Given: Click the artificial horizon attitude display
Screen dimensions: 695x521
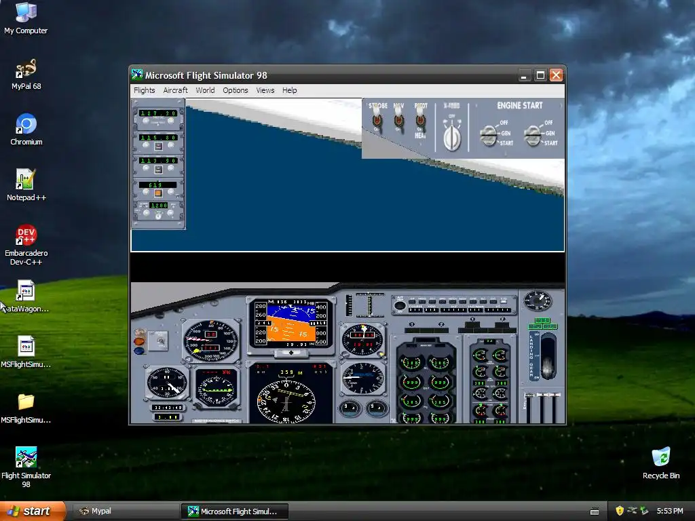Looking at the screenshot, I should 290,324.
